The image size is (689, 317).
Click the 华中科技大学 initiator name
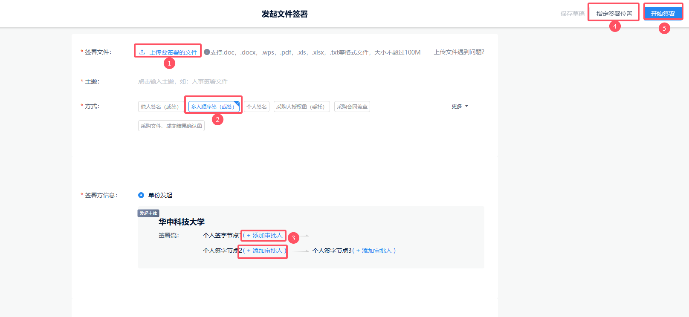click(182, 222)
